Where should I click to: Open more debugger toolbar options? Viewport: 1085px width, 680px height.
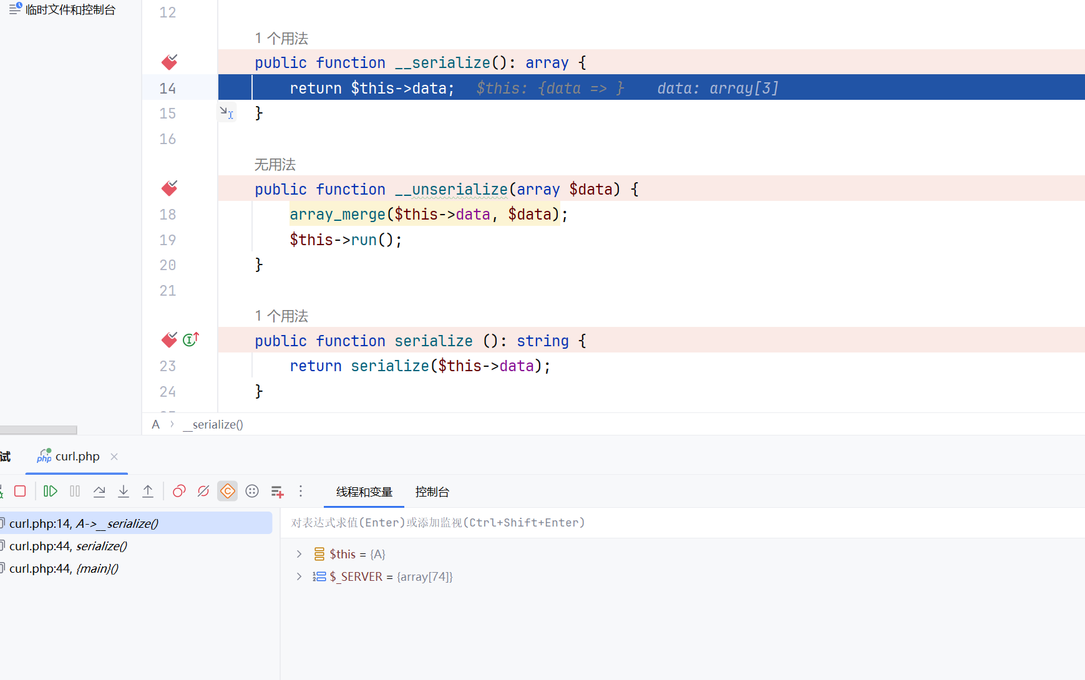click(x=301, y=492)
